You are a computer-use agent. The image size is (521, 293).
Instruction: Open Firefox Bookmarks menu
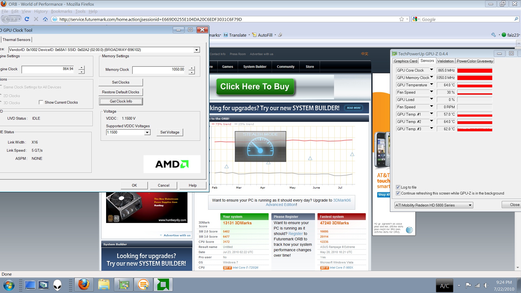tap(62, 11)
